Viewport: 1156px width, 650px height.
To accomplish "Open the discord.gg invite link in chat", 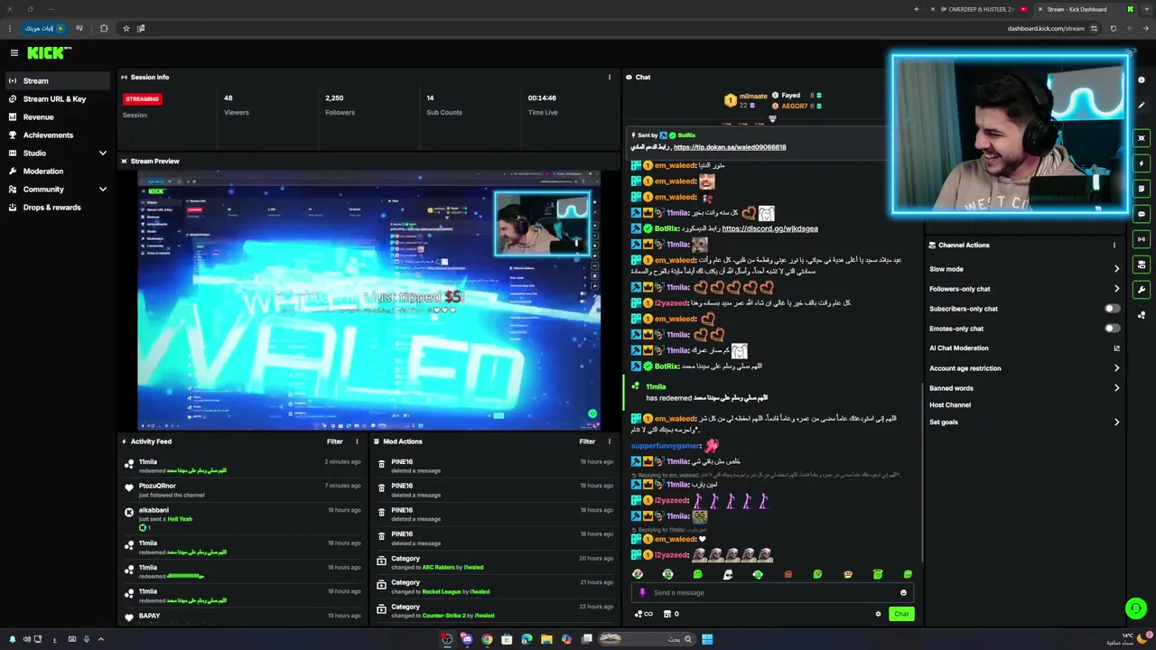I will pos(769,228).
